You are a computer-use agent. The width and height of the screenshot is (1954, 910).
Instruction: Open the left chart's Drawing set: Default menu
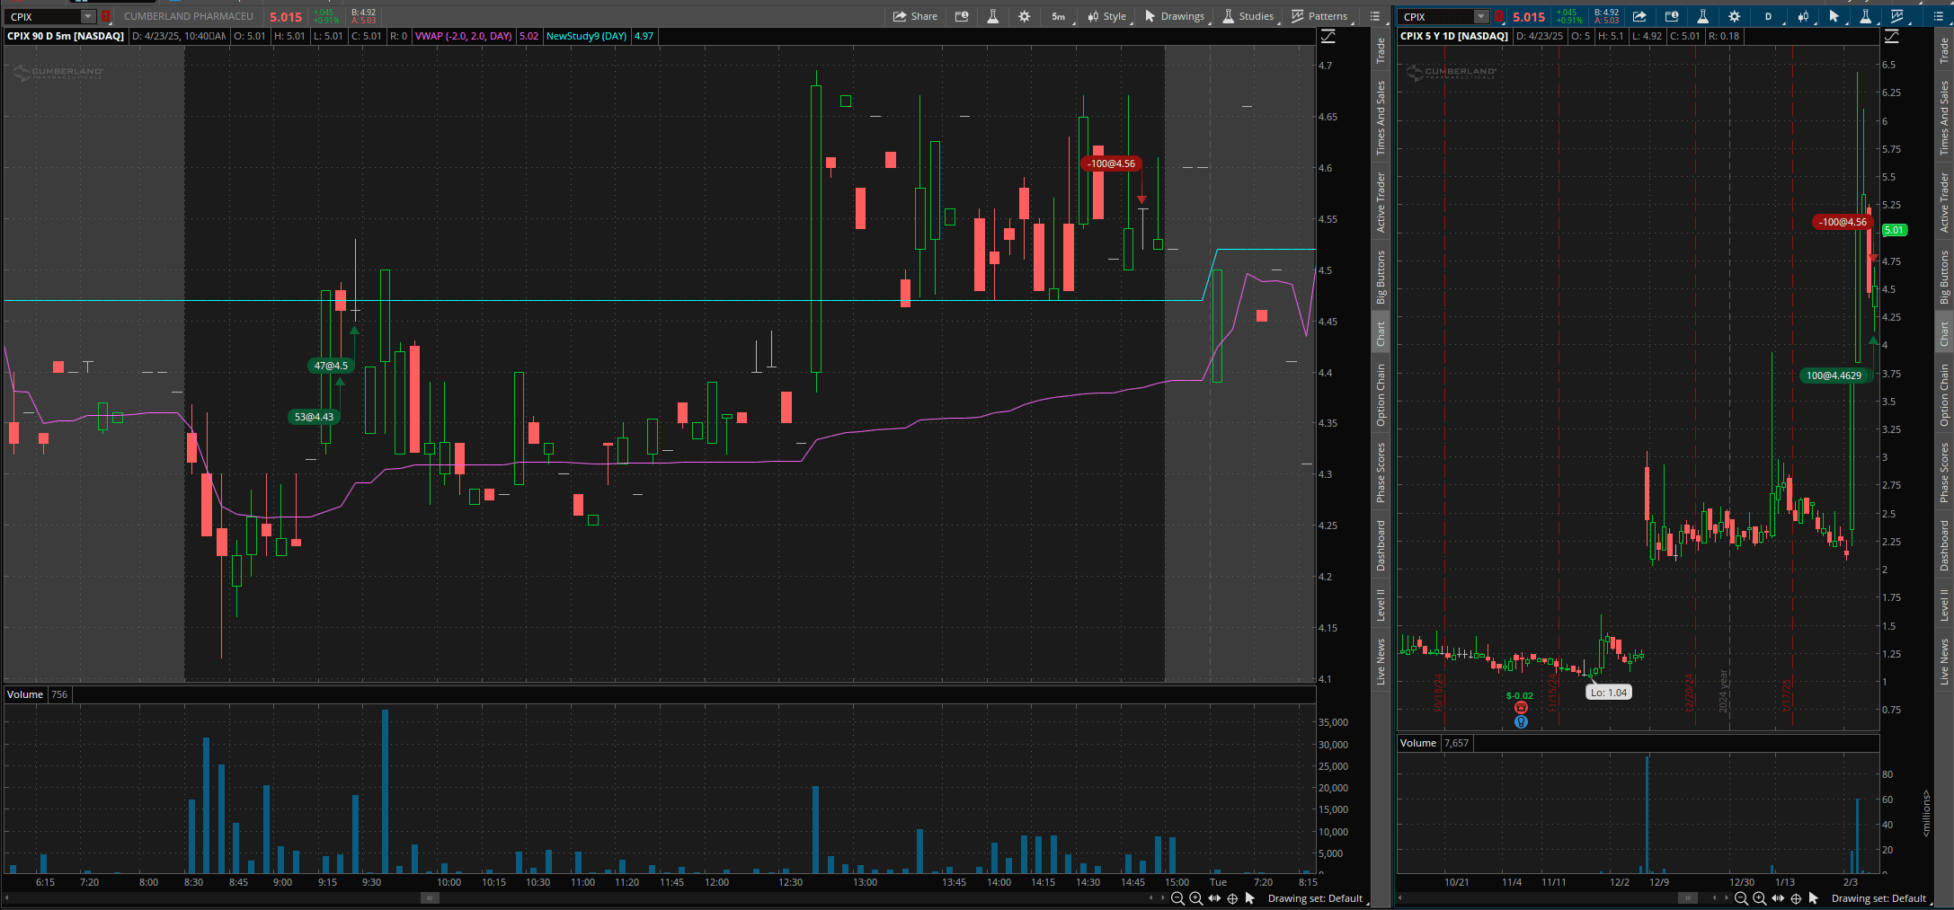[1316, 898]
